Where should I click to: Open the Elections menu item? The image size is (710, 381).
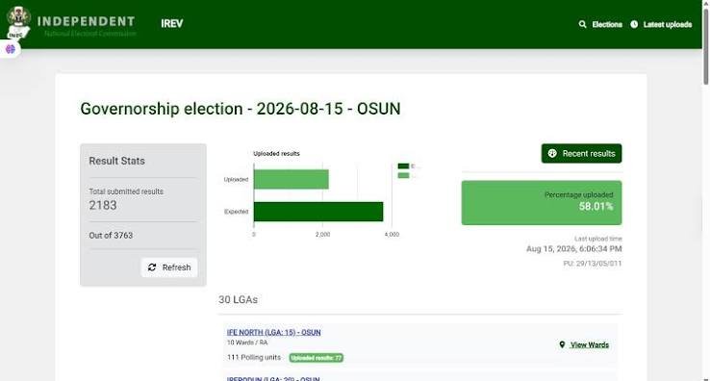tap(607, 24)
